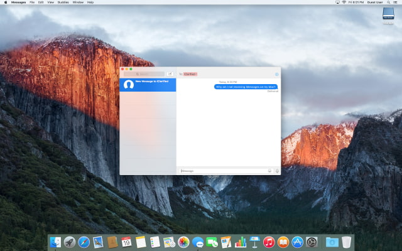Expand the iClarified recipient token

[190, 74]
